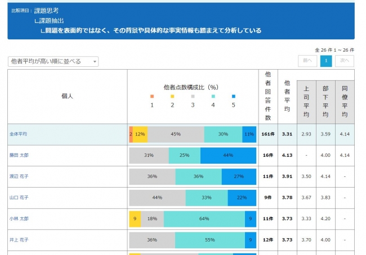Click the 44% blue segment in 藤田 太郎 bar
The image size is (366, 255).
pyautogui.click(x=228, y=156)
